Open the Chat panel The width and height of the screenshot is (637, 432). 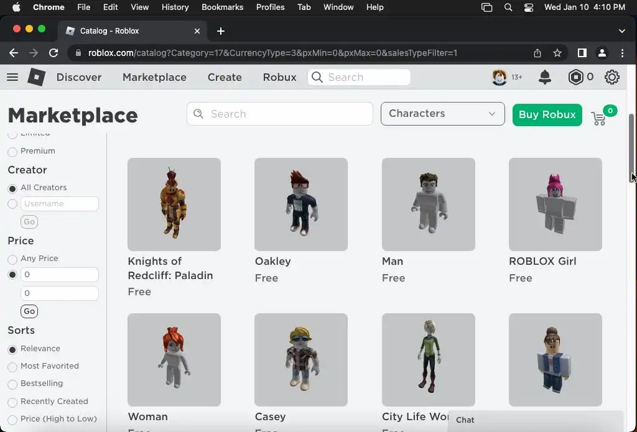tap(536, 420)
